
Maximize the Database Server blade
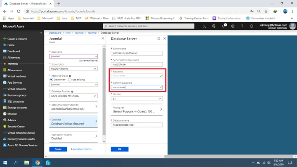(158, 38)
